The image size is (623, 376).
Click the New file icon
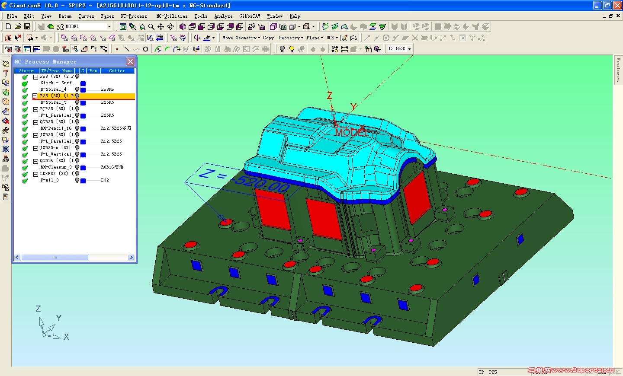click(8, 26)
